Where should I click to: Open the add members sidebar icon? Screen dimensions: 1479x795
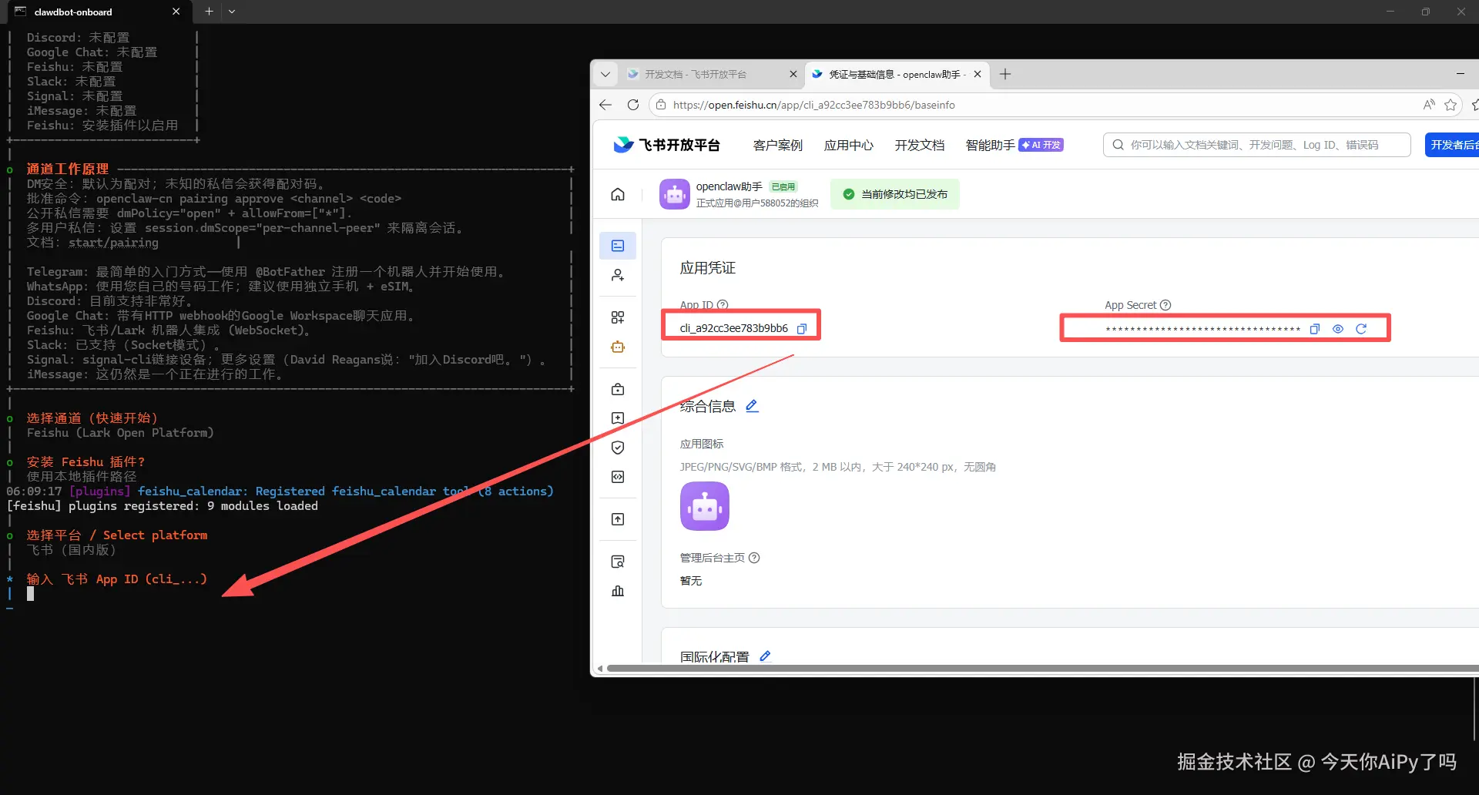618,275
